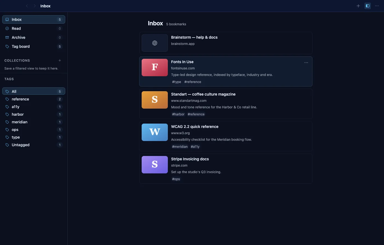The height and width of the screenshot is (245, 384).
Task: Click the www.w3.org URL text
Action: (180, 133)
